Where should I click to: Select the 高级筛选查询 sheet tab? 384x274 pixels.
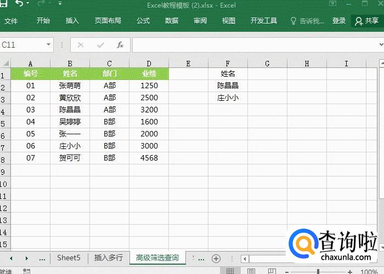point(157,258)
